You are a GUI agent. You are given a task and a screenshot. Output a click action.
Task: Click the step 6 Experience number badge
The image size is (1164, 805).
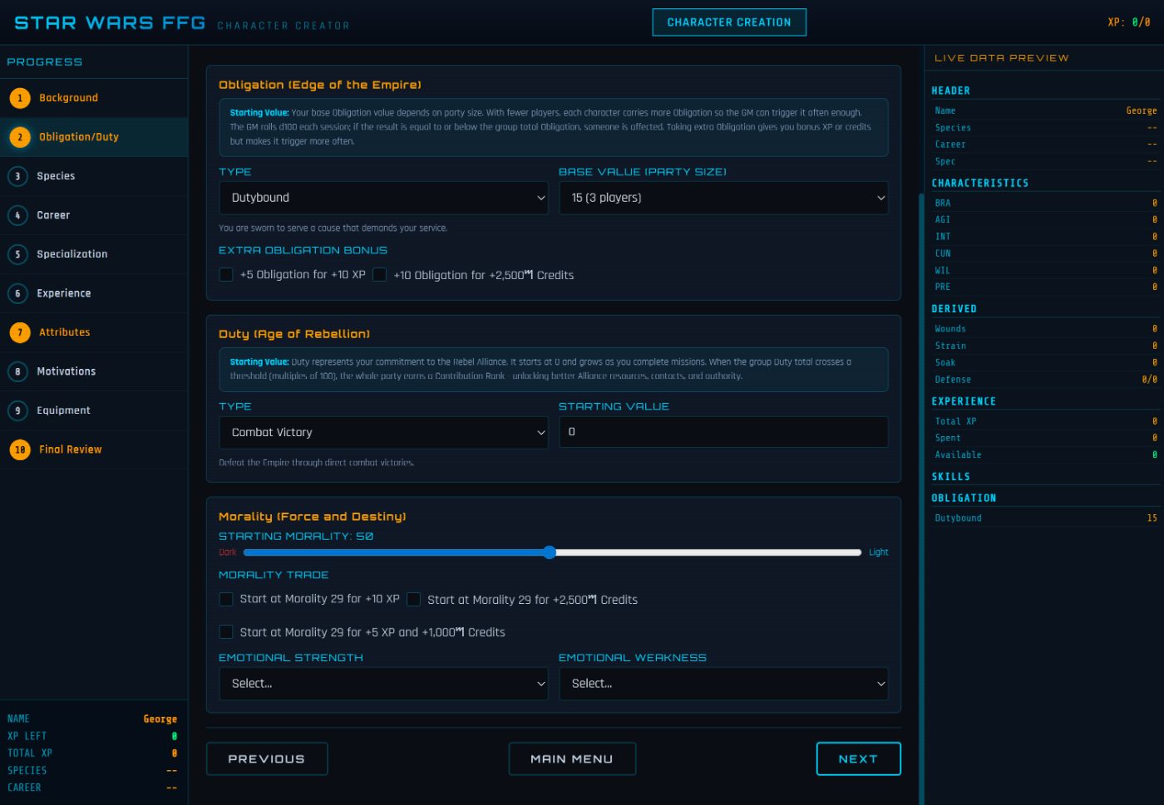coord(17,293)
